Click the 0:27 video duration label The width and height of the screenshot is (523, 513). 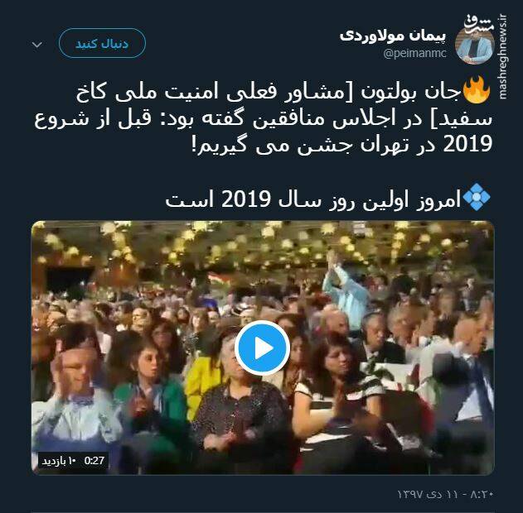[x=94, y=461]
